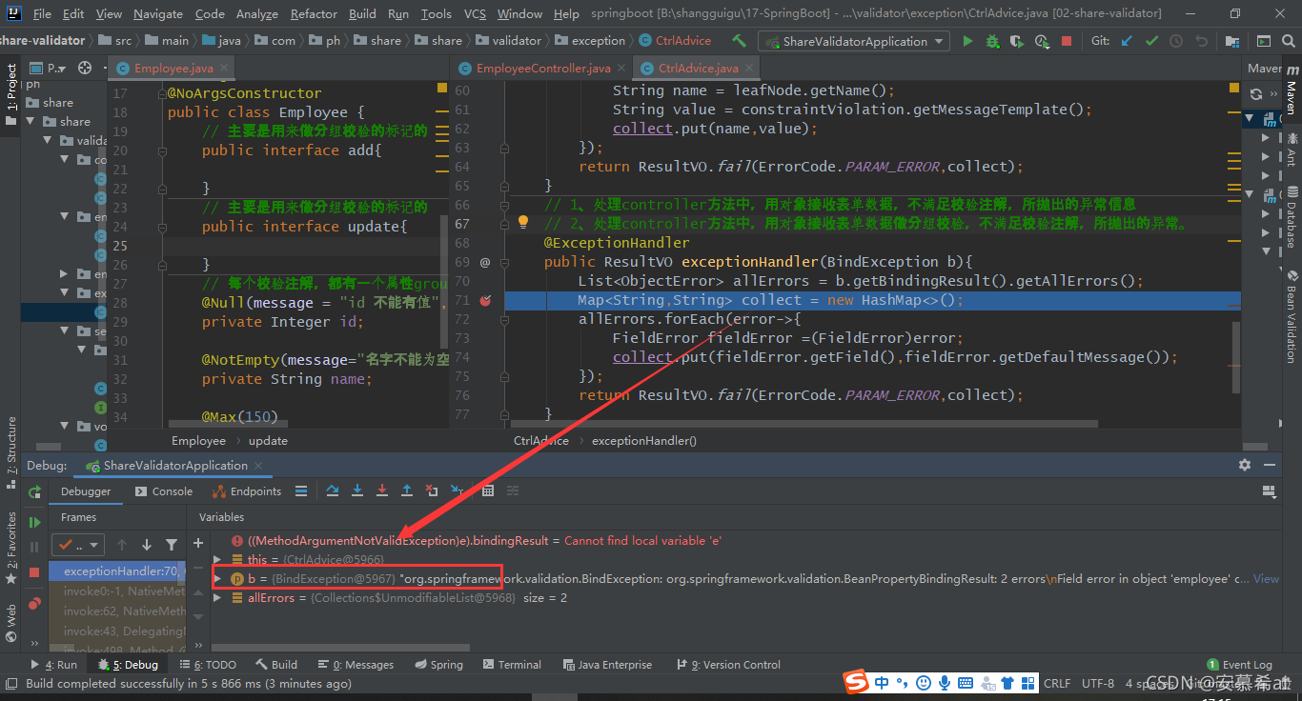This screenshot has height=701, width=1302.
Task: Click Step Over debugger icon
Action: 333,491
